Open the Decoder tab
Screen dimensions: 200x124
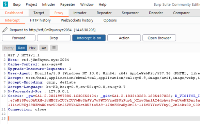(156, 13)
